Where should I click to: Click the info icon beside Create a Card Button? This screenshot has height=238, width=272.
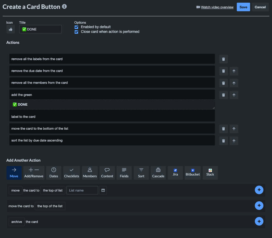64,7
